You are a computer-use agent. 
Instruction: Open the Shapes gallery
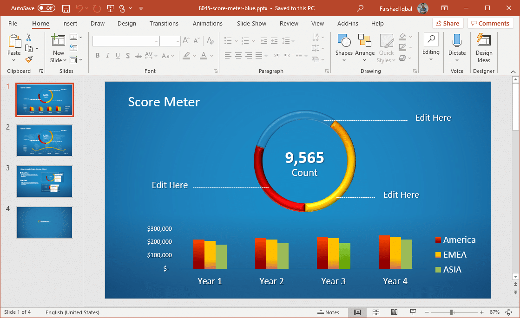(344, 47)
